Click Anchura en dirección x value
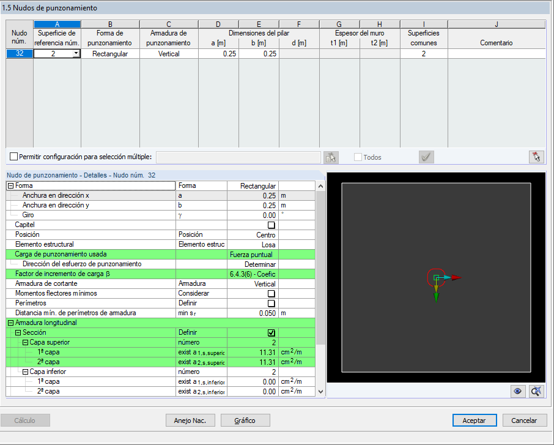Image resolution: width=554 pixels, height=445 pixels. [x=253, y=196]
